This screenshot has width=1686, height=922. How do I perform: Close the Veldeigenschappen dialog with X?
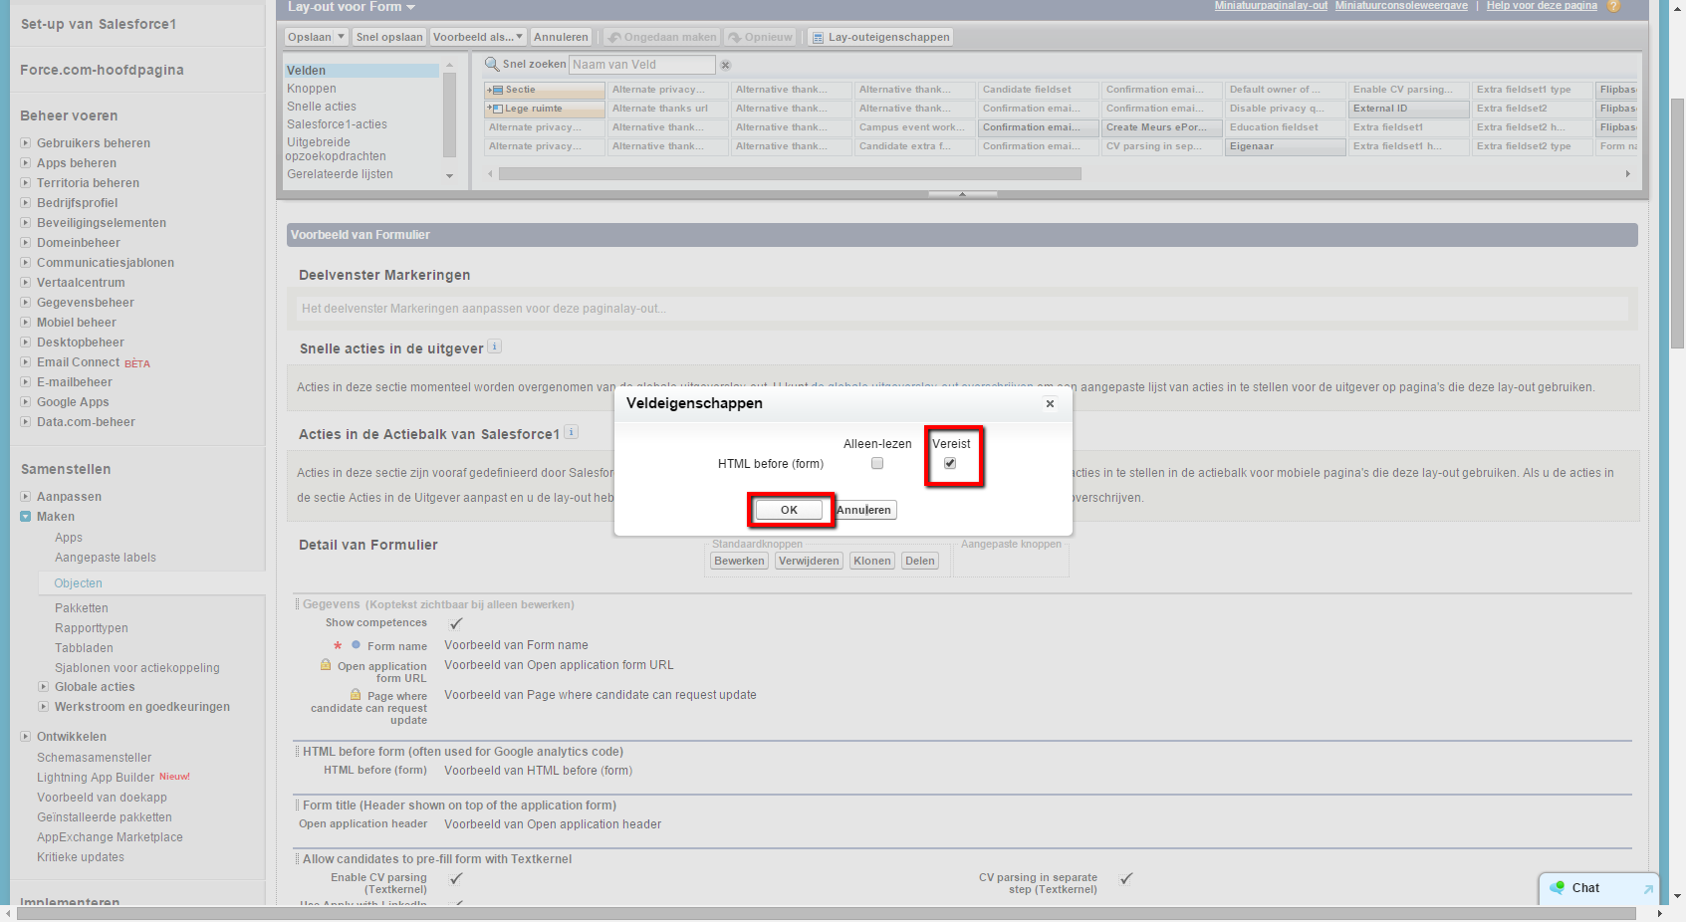(1050, 403)
